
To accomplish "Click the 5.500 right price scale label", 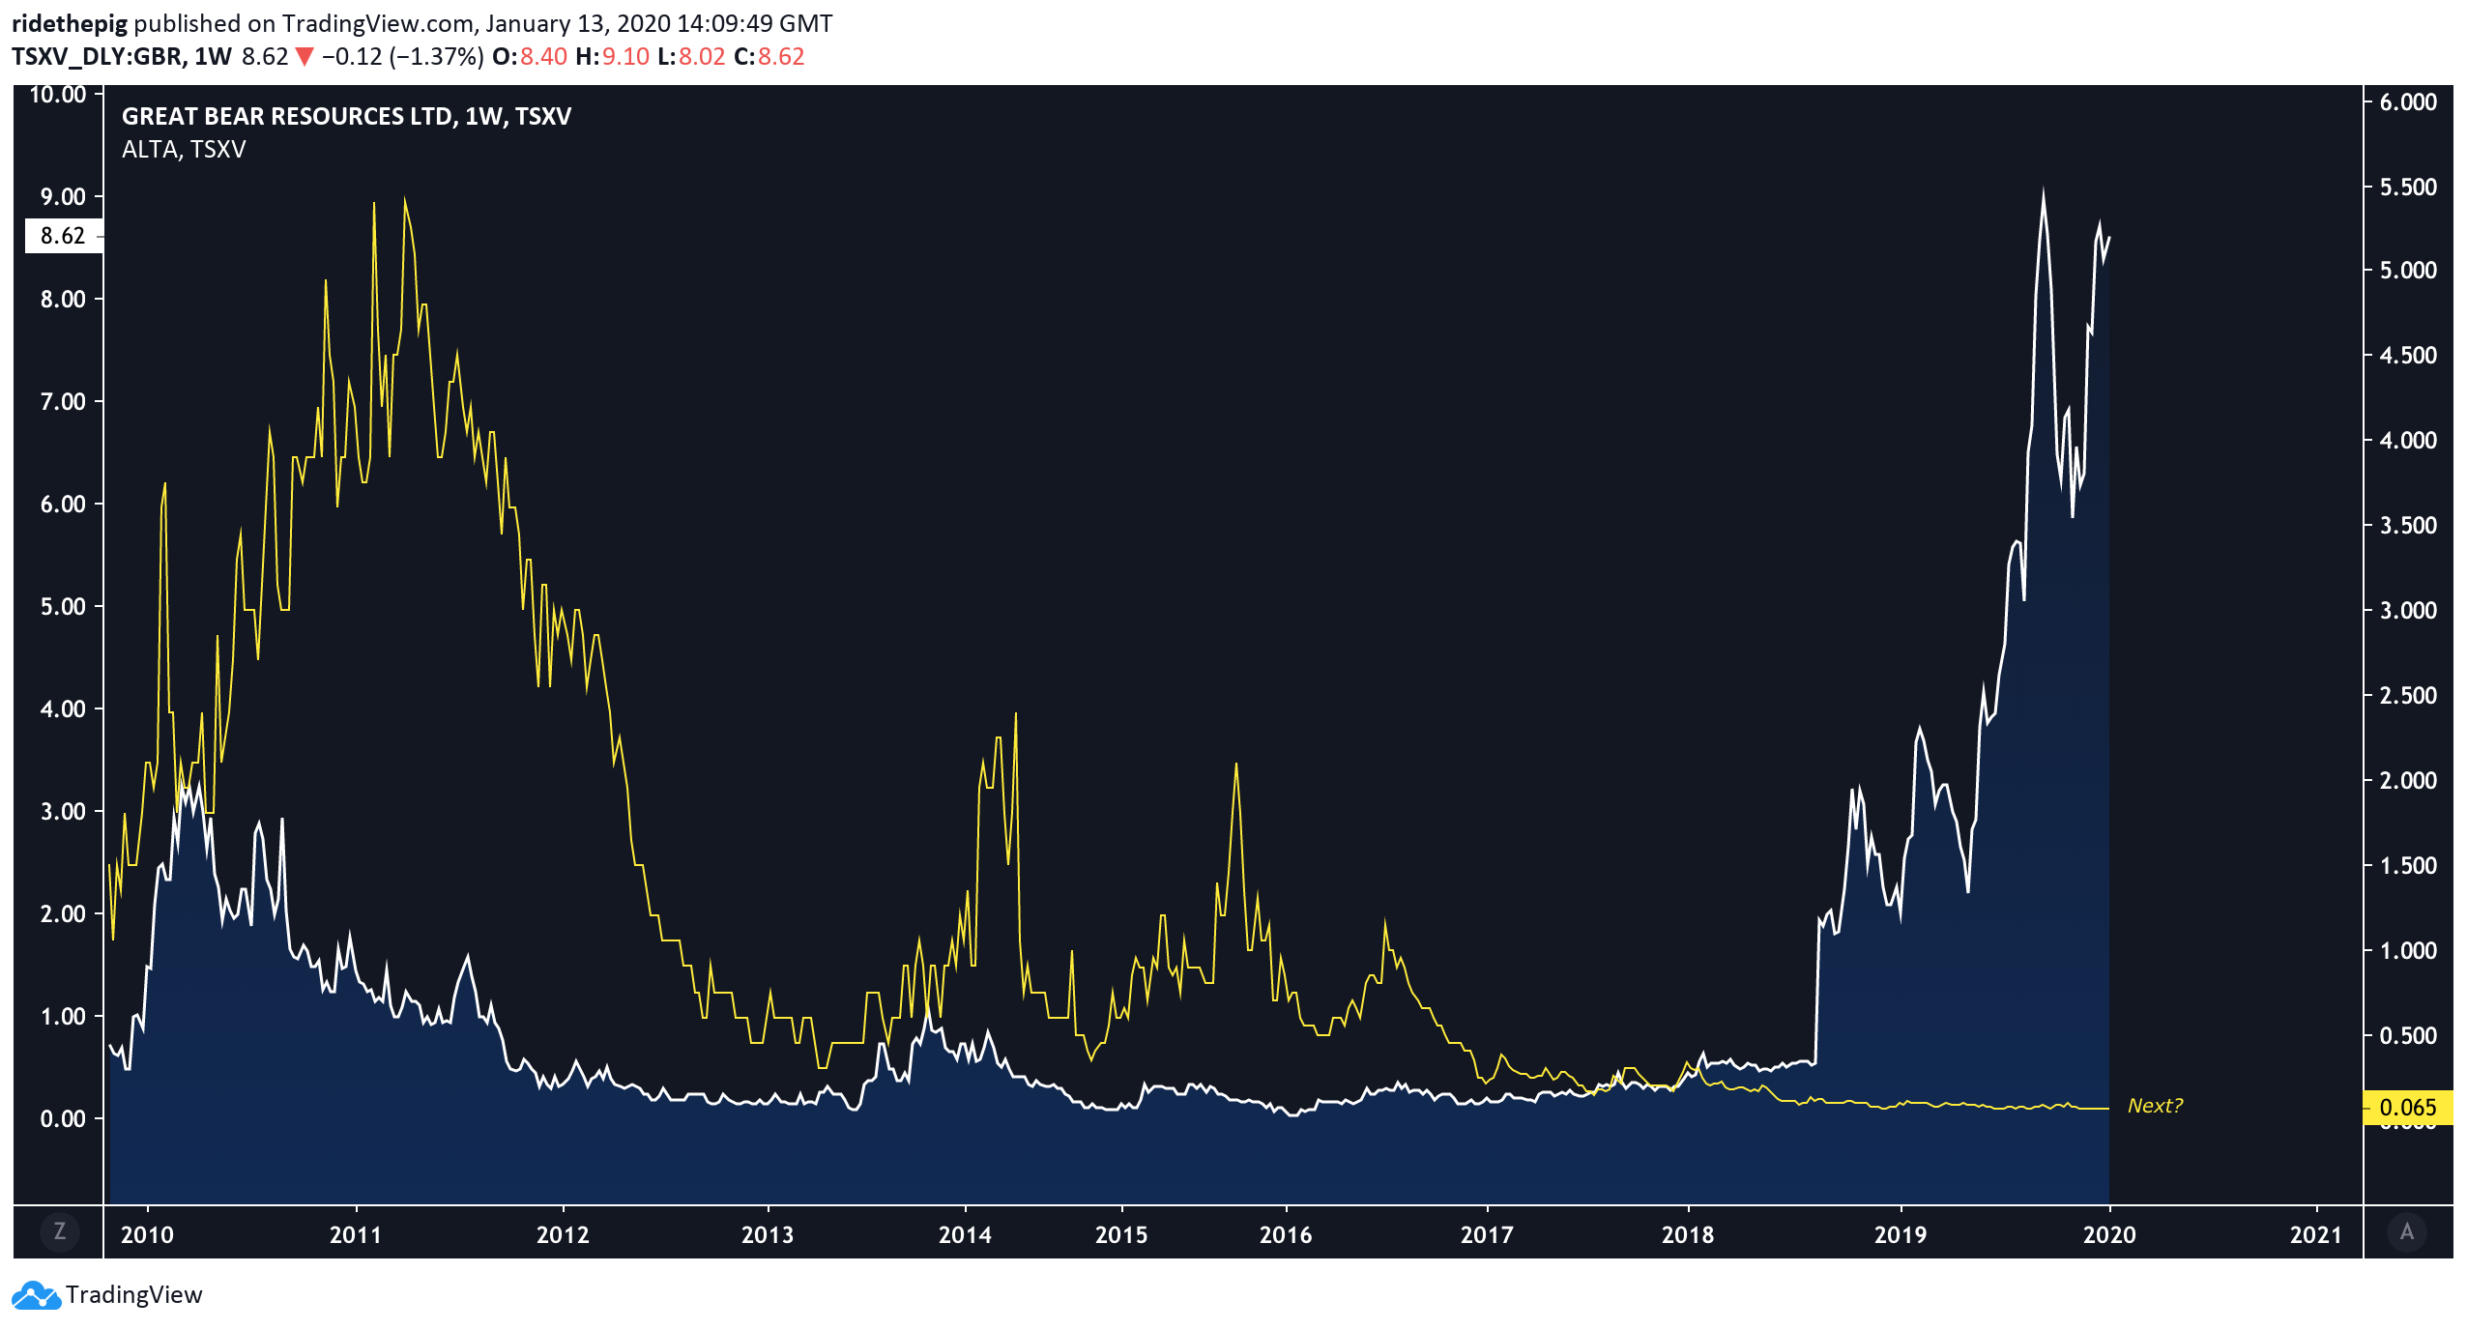I will pos(2408,187).
